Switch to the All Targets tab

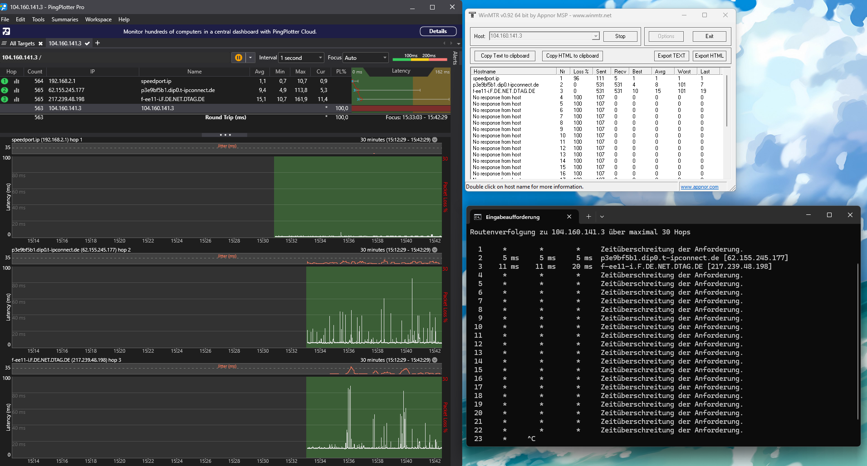point(22,44)
